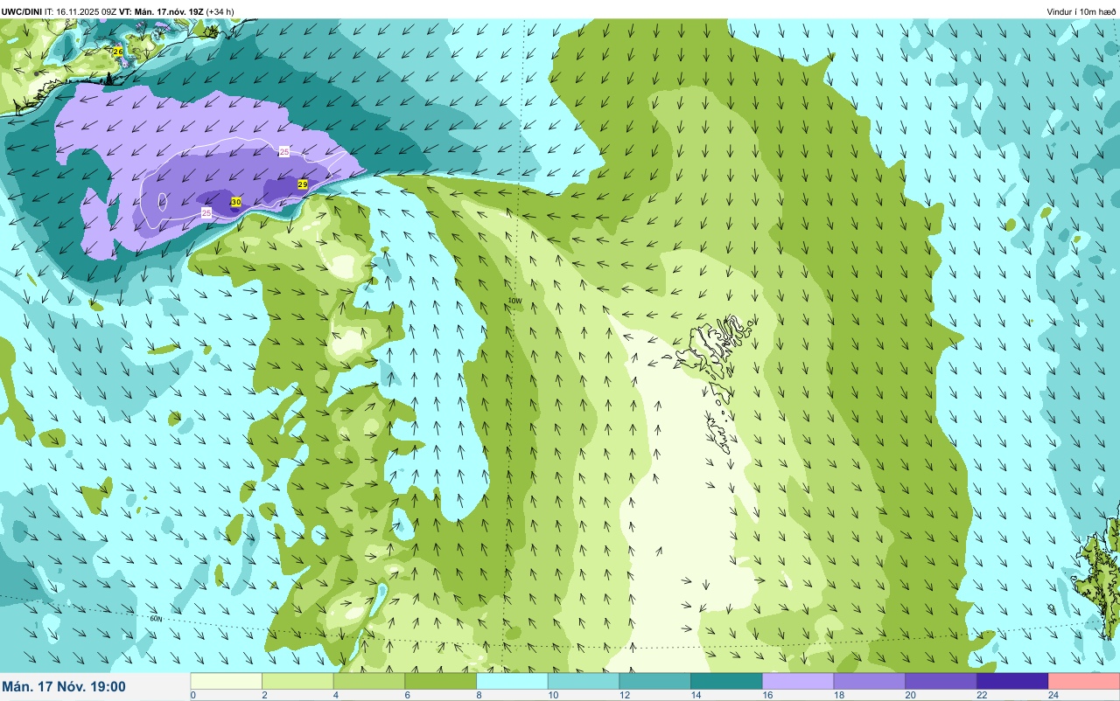Click the 60N latitude label
Image resolution: width=1120 pixels, height=701 pixels.
click(x=156, y=619)
